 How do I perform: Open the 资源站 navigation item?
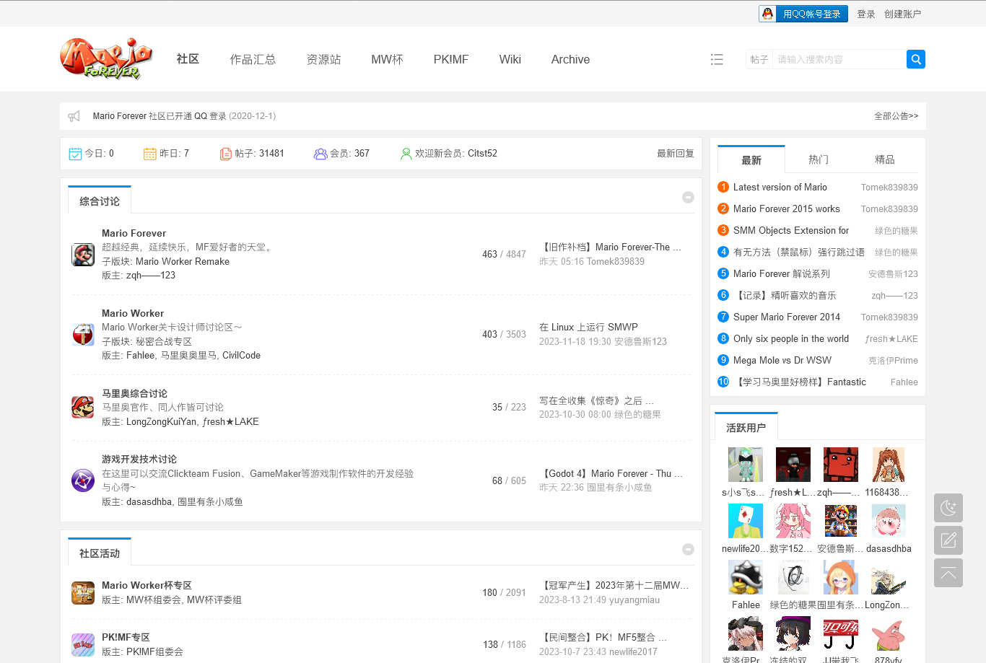click(323, 59)
